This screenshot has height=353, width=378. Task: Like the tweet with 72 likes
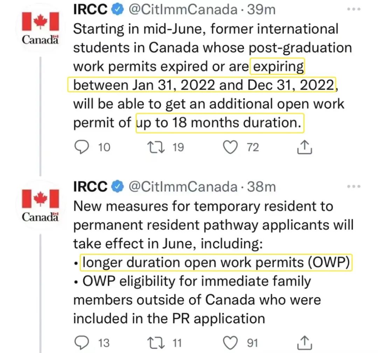[230, 147]
